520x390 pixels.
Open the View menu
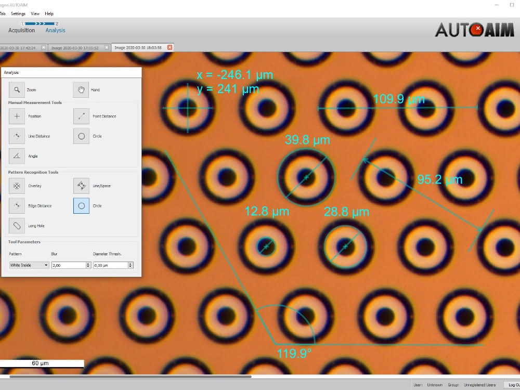point(35,14)
